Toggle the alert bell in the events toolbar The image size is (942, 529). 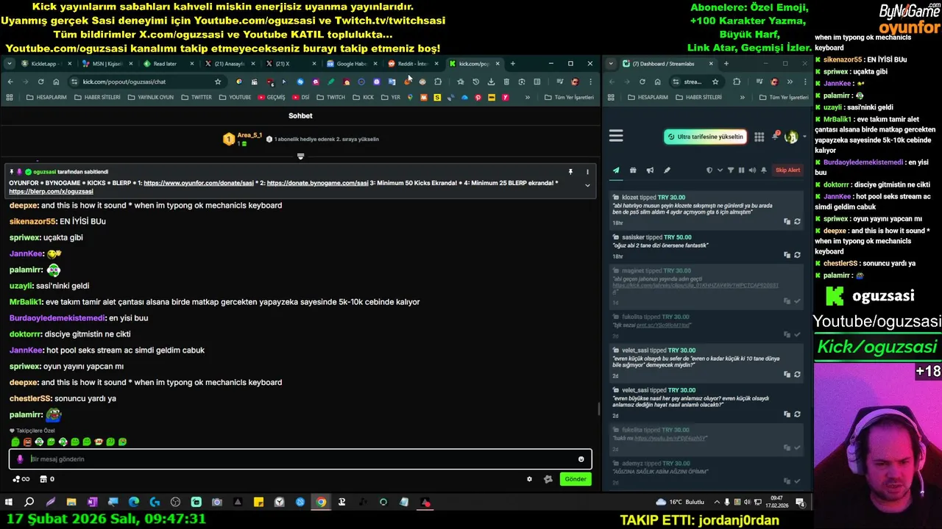[x=763, y=170]
